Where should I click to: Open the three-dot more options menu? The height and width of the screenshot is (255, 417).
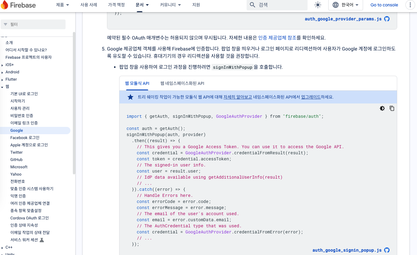click(411, 5)
